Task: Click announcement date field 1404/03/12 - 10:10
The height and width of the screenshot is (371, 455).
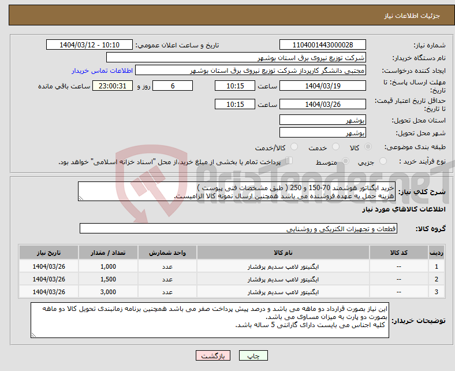Action: (x=89, y=44)
